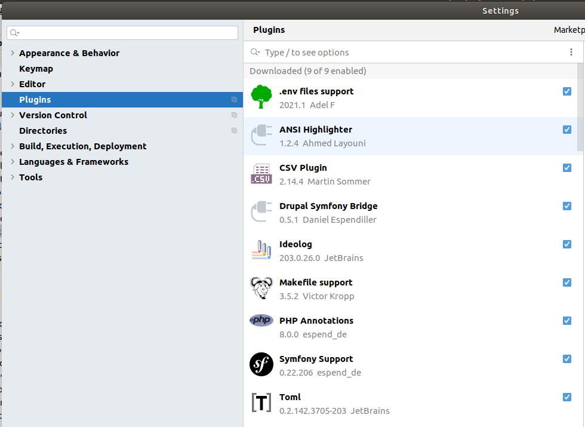This screenshot has height=427, width=585.
Task: Uncheck the ANSI Highlighter plugin checkbox
Action: pos(567,130)
